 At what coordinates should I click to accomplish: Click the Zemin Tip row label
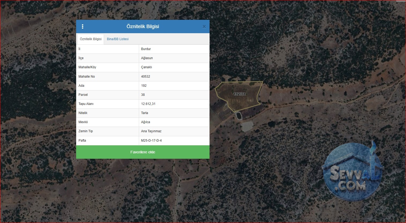85,131
